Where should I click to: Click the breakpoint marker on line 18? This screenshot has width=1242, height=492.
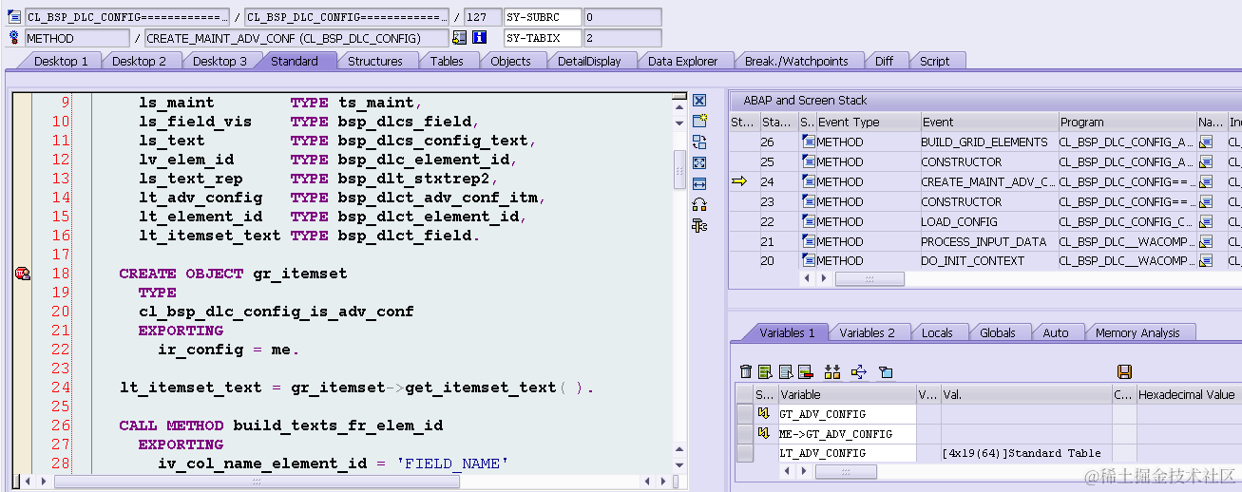22,274
